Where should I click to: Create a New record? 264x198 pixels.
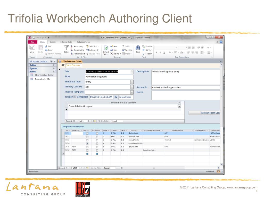click(x=114, y=46)
